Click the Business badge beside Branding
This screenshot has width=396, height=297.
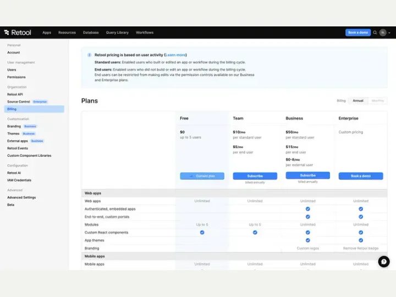tap(30, 127)
